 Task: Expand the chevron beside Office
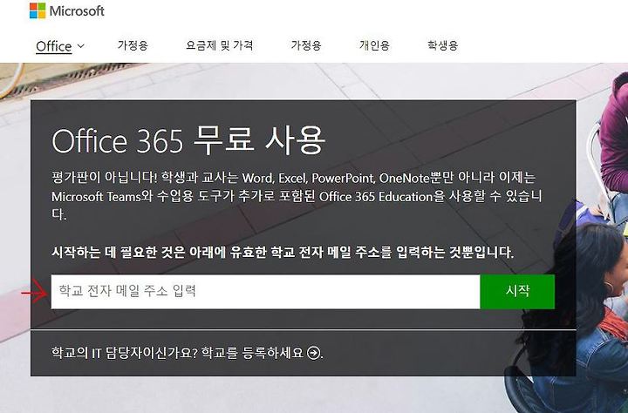click(x=80, y=46)
